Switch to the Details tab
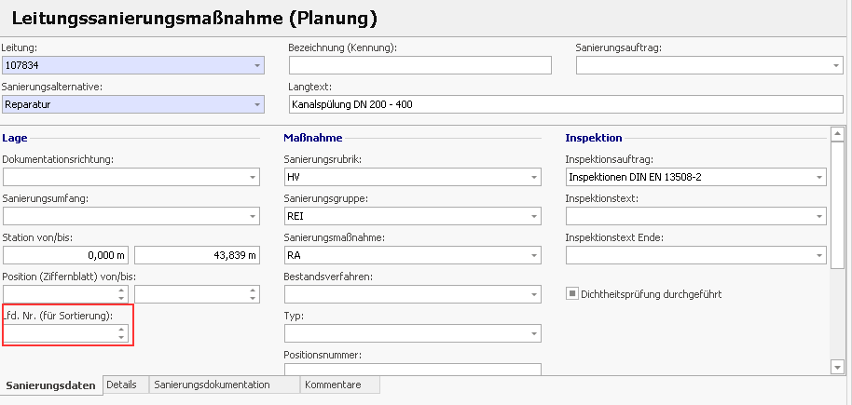The width and height of the screenshot is (852, 405). pyautogui.click(x=121, y=385)
